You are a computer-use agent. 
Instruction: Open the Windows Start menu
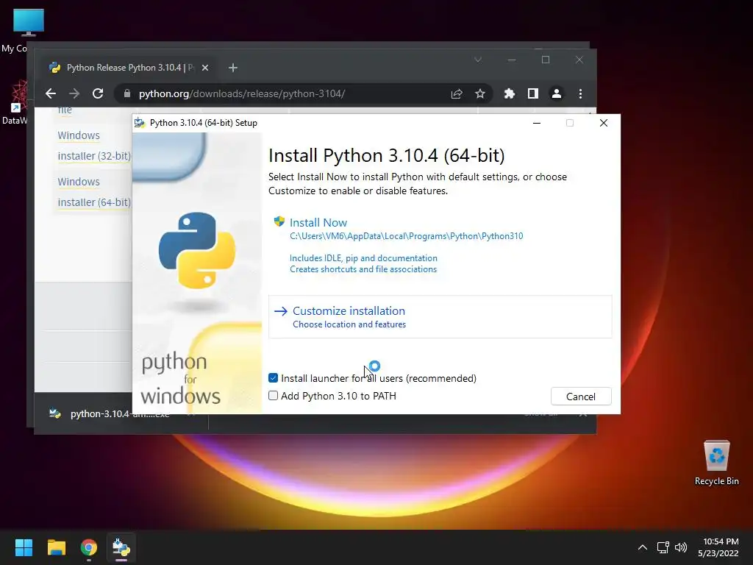point(24,547)
